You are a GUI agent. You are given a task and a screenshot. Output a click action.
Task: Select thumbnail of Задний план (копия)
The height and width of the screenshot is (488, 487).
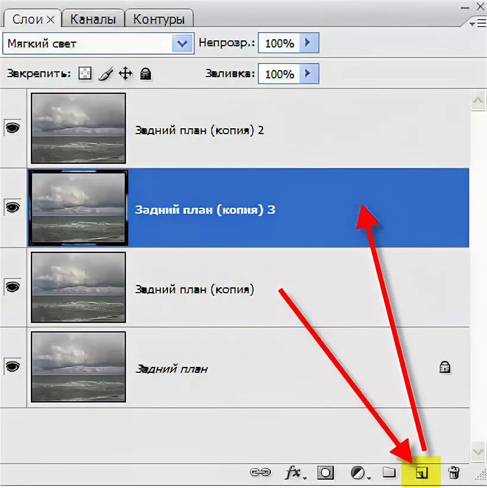click(x=78, y=287)
